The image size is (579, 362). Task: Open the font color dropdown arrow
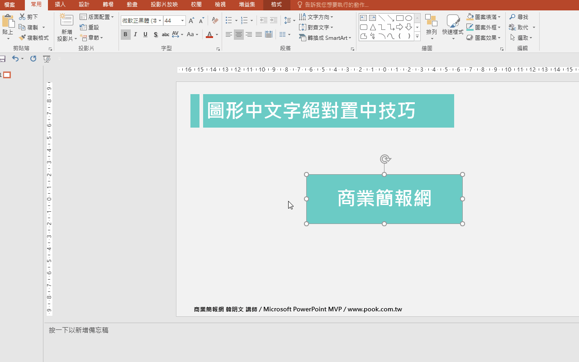217,34
